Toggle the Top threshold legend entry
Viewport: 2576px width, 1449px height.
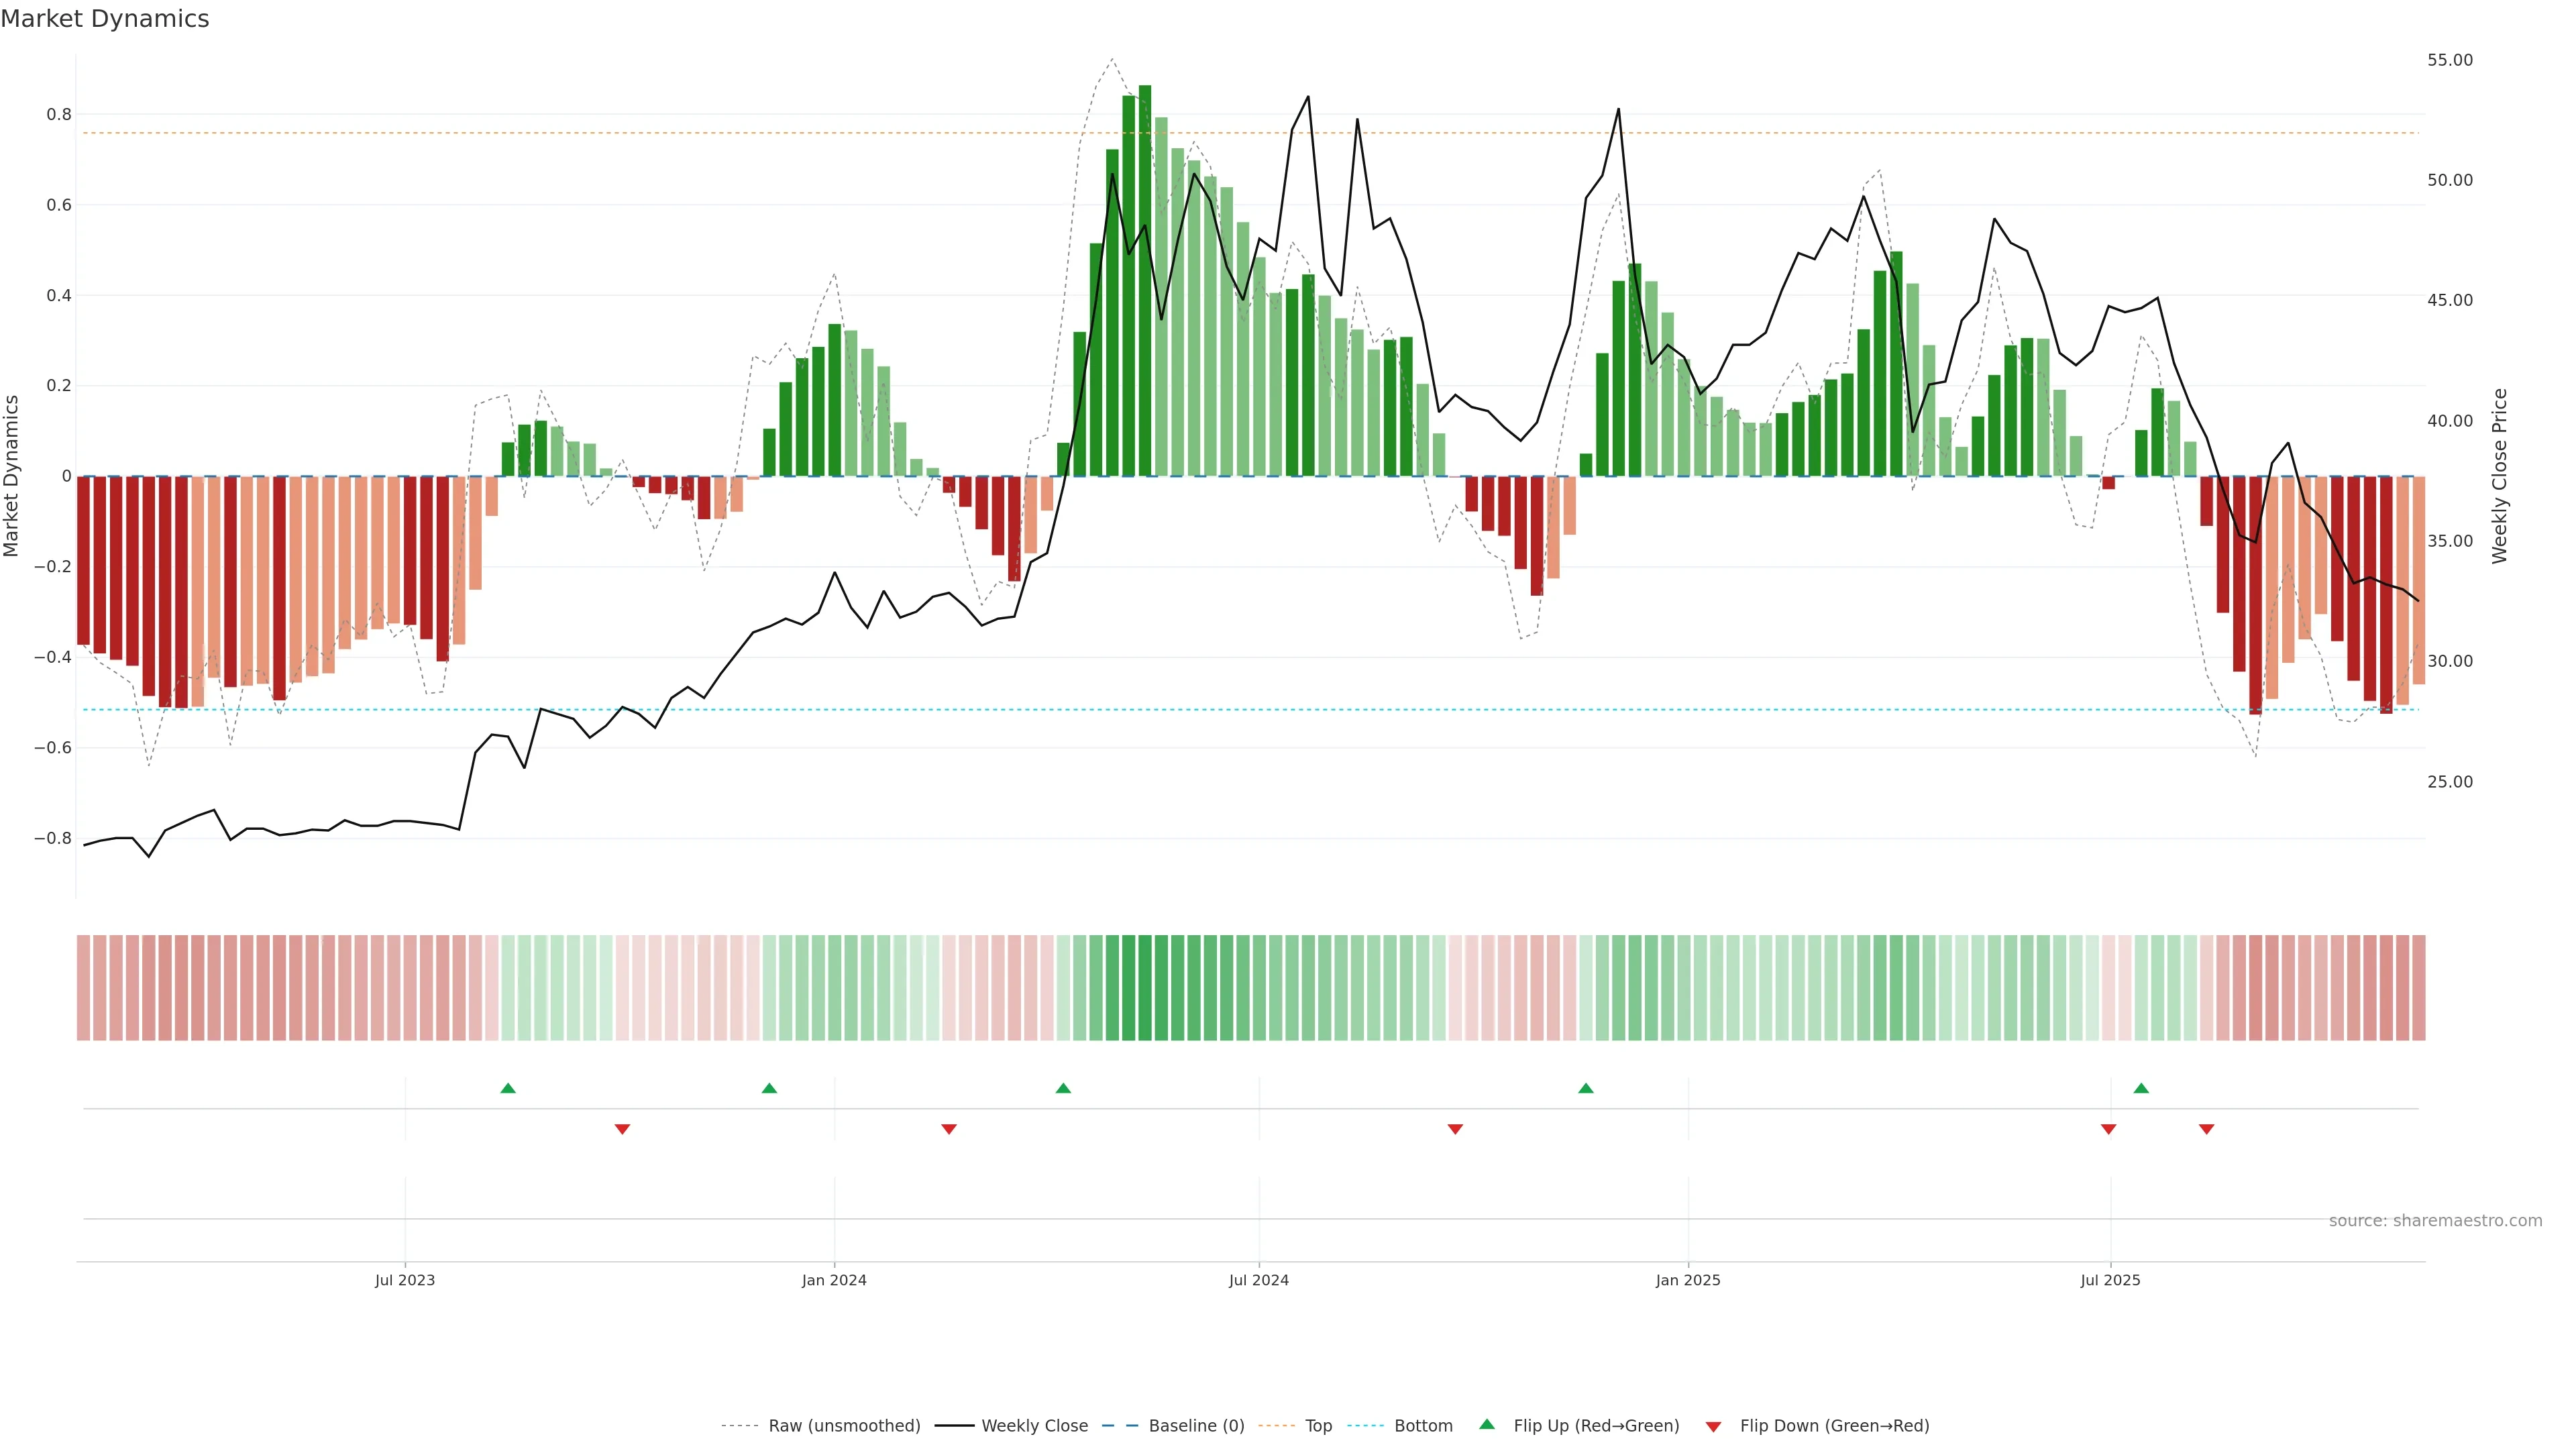1318,1425
